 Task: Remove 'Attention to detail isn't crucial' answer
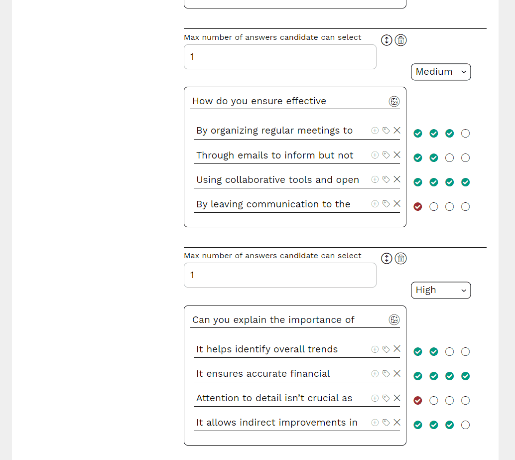pyautogui.click(x=397, y=398)
